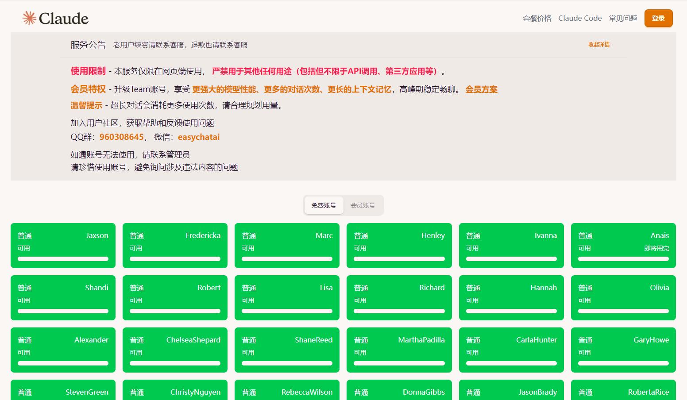687x400 pixels.
Task: Switch to the 会员账号 tab
Action: (x=363, y=205)
